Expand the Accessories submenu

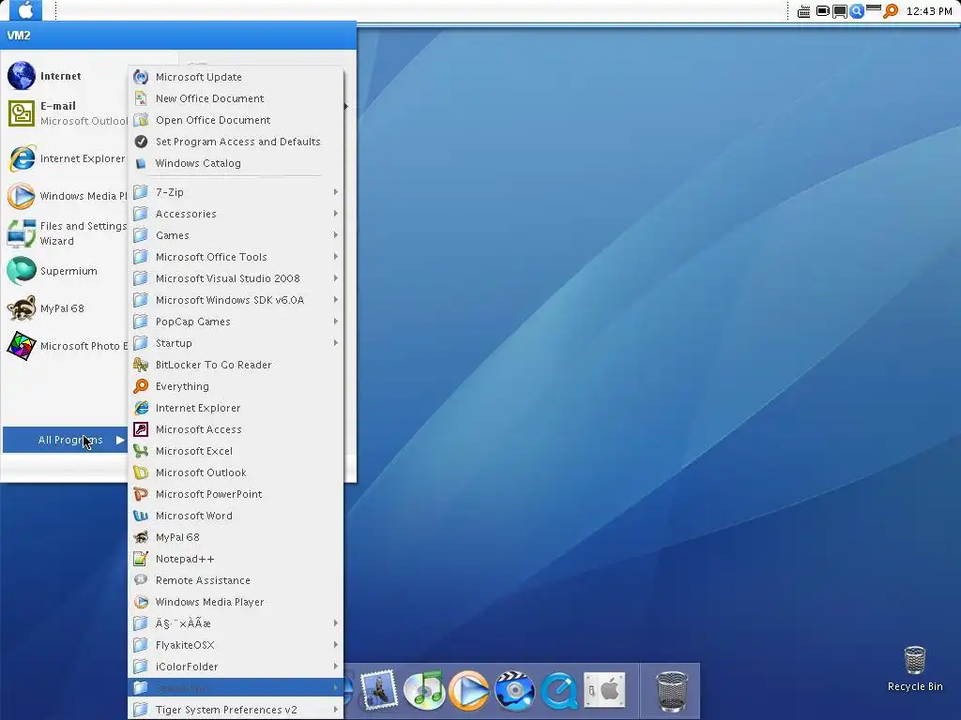coord(236,214)
